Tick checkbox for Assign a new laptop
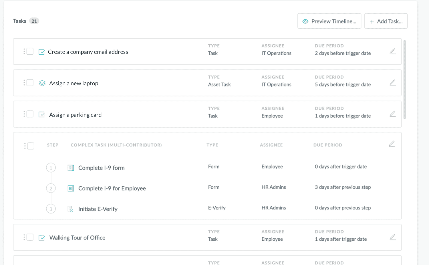This screenshot has height=265, width=429. coord(30,83)
